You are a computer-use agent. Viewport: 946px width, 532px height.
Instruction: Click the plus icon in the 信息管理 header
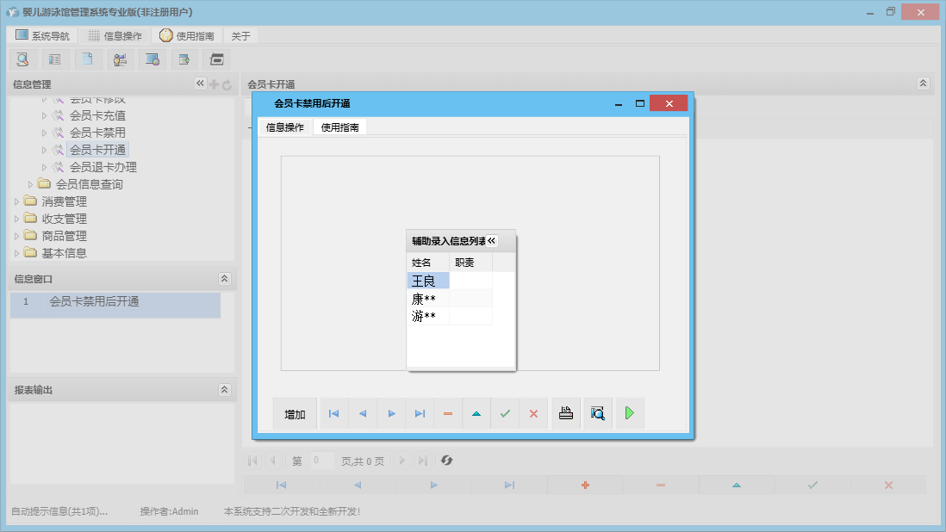click(x=215, y=84)
